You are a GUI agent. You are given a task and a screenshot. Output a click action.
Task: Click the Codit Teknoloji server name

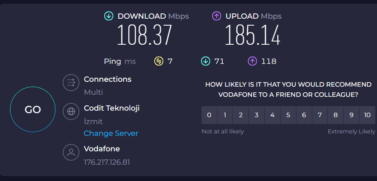(x=112, y=108)
